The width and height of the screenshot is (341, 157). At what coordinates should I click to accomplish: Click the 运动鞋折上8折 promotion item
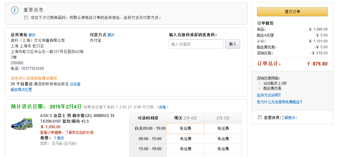point(275,83)
